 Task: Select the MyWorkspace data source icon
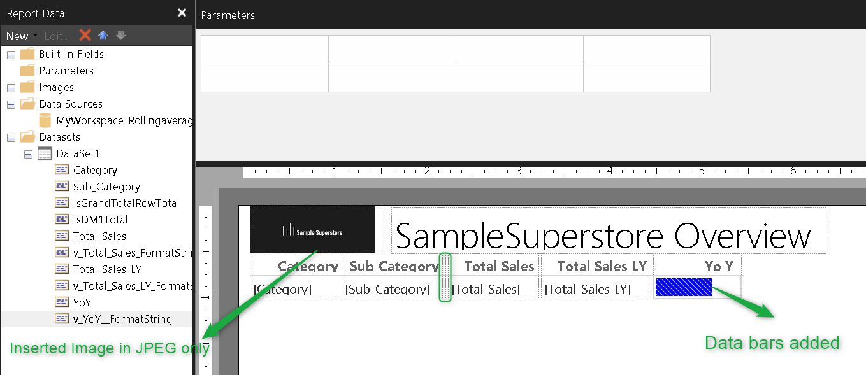point(45,120)
